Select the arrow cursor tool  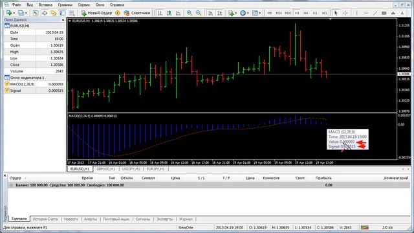[x=336, y=13]
